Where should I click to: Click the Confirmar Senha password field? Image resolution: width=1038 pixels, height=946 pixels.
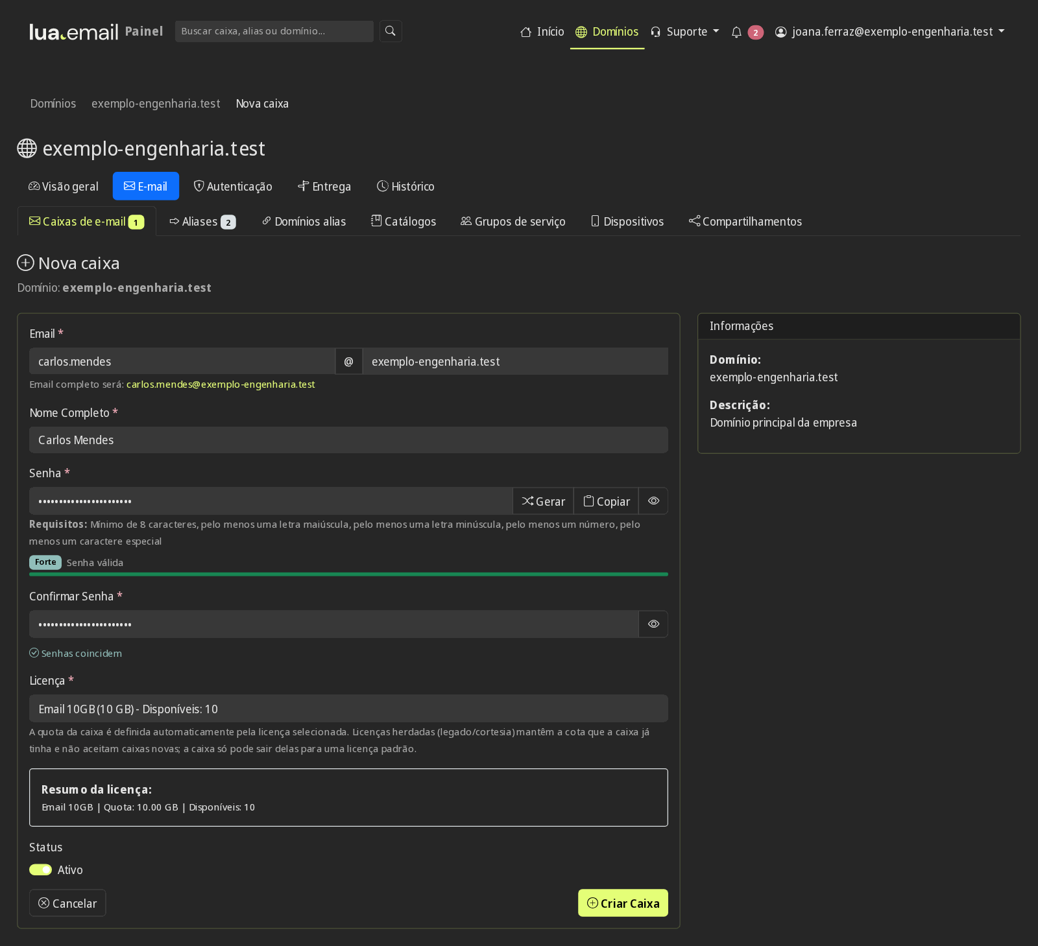[333, 624]
